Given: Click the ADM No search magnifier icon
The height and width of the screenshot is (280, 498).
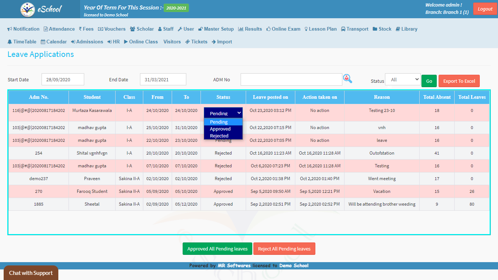Looking at the screenshot, I should (347, 79).
